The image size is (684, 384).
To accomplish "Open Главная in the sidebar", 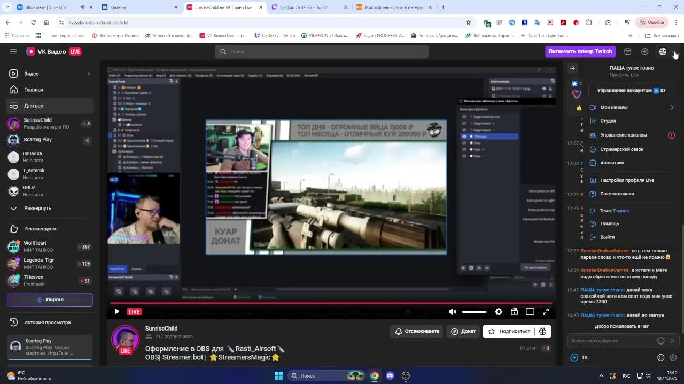I will tap(50, 90).
